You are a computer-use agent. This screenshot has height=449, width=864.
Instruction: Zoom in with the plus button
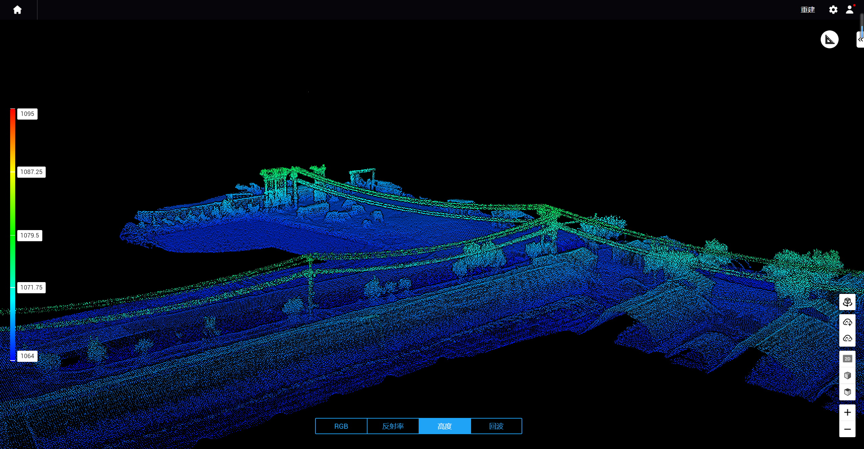(x=847, y=413)
